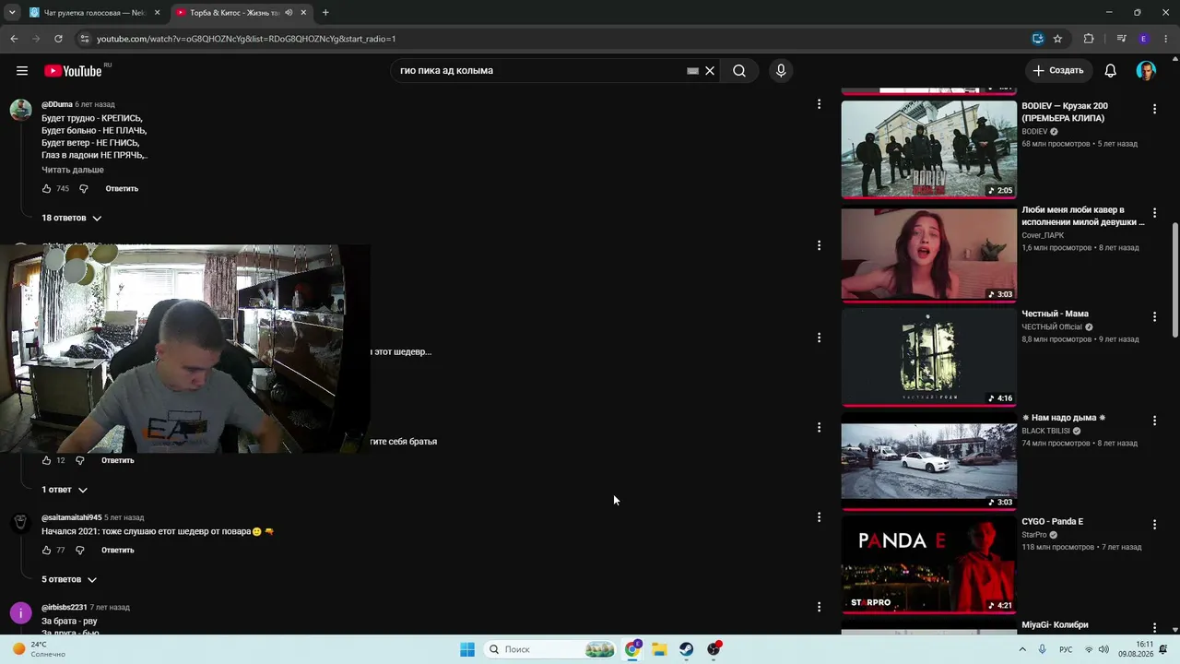This screenshot has height=664, width=1180.
Task: Open YouTube notifications bell
Action: coord(1111,71)
